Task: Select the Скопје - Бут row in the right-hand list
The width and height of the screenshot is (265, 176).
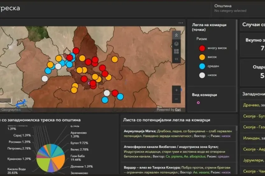Action: (x=253, y=116)
